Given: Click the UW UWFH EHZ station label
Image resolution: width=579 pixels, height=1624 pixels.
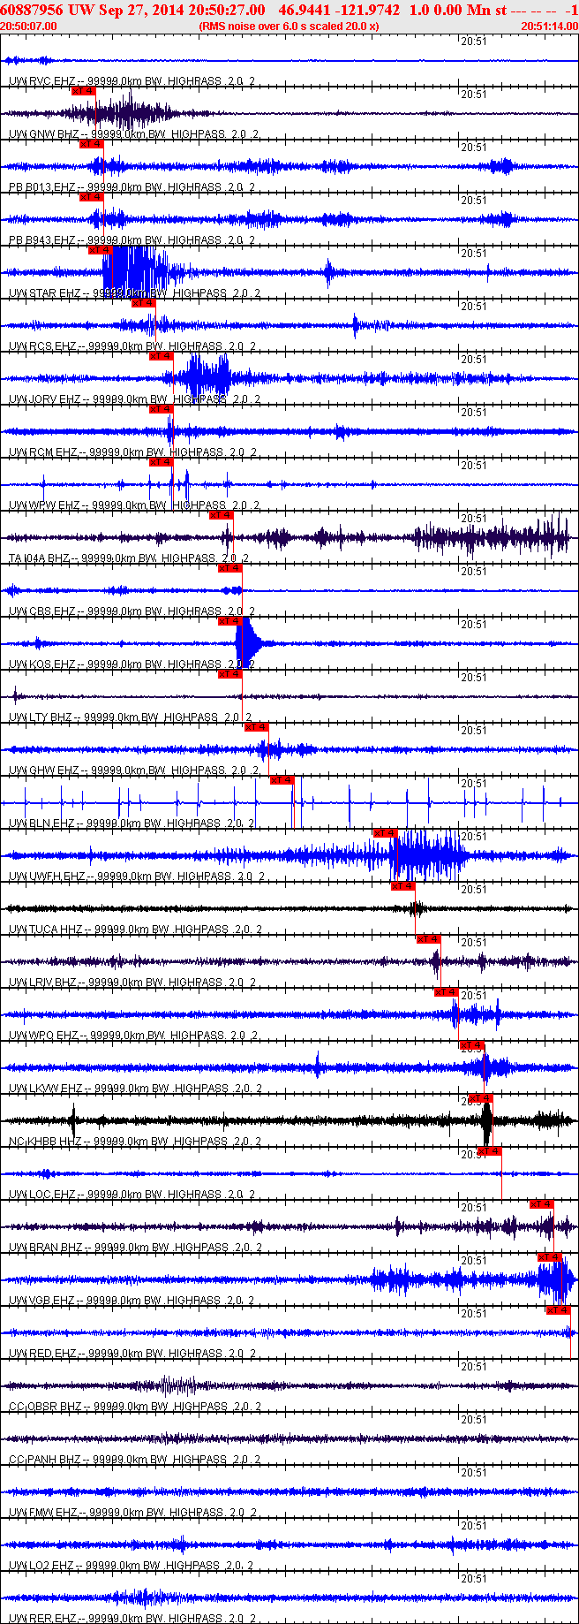Looking at the screenshot, I should tap(137, 877).
